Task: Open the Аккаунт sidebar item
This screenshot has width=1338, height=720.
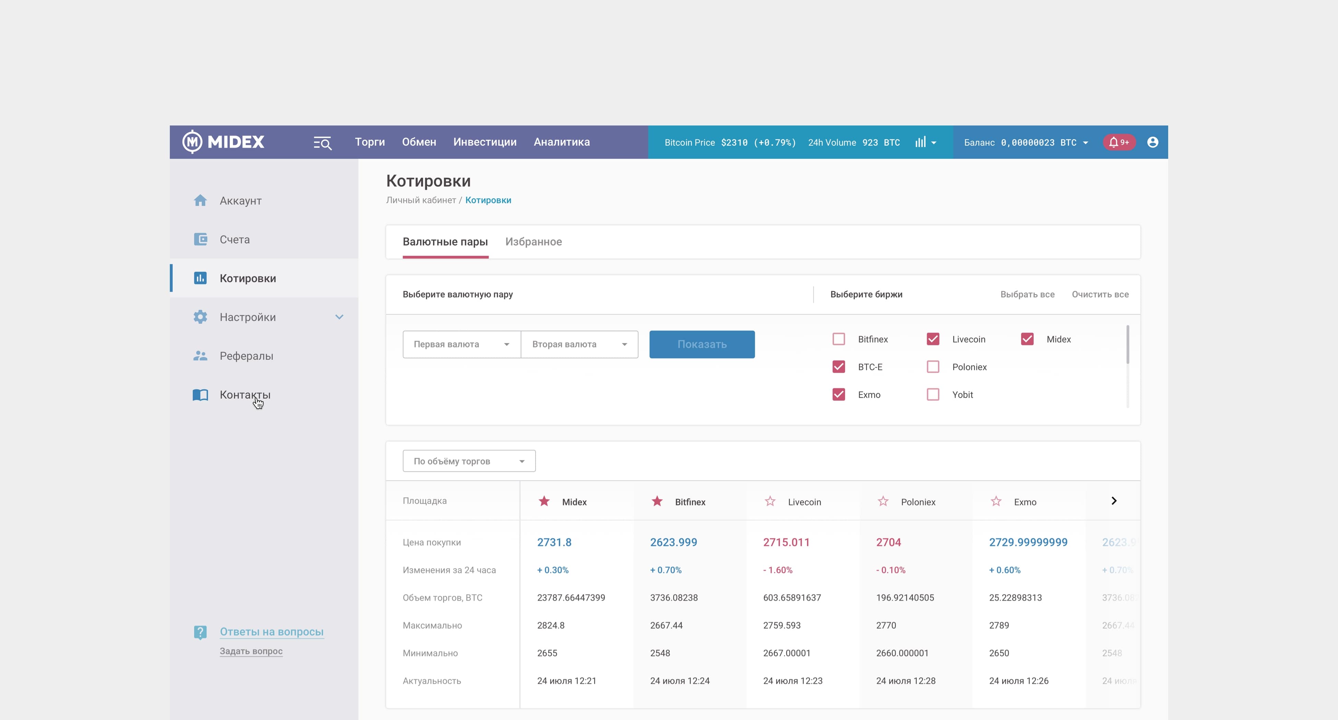Action: click(x=264, y=200)
